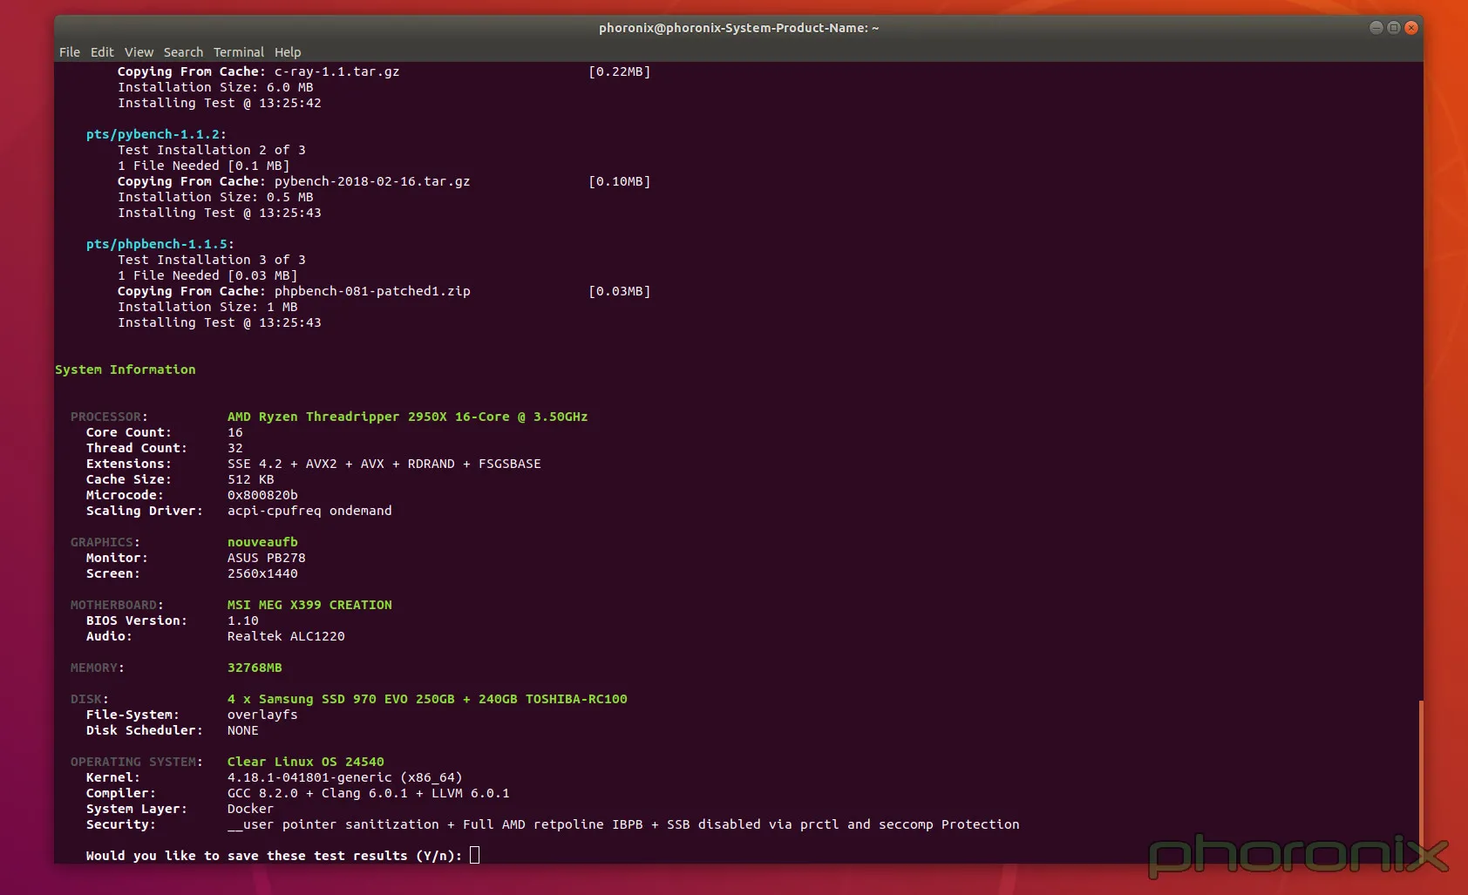This screenshot has width=1468, height=895.
Task: Click the 4 x Samsung SSD disk line
Action: click(x=427, y=699)
